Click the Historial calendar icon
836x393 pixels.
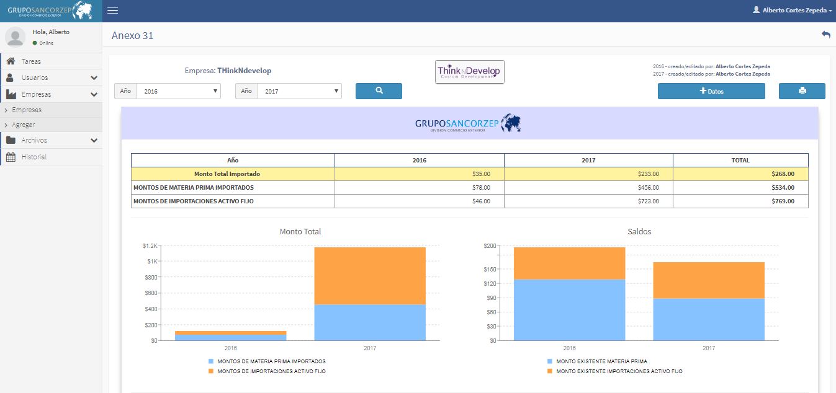(x=11, y=157)
